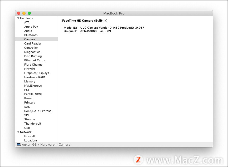This screenshot has width=228, height=167.
Task: Open NVMExpress entry
Action: tap(33, 86)
